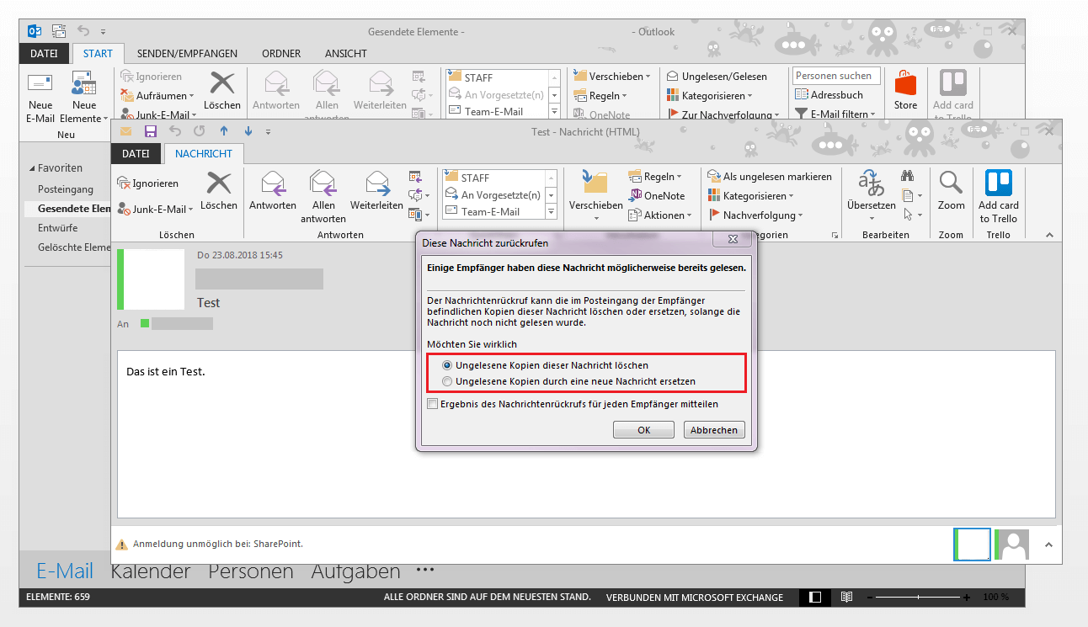The image size is (1088, 627).
Task: Open the Add card to Trello icon
Action: 998,183
